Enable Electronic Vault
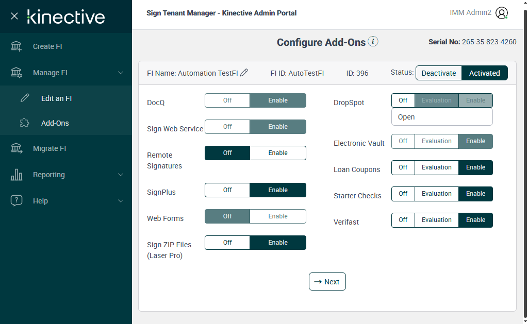The image size is (528, 324). (x=475, y=141)
